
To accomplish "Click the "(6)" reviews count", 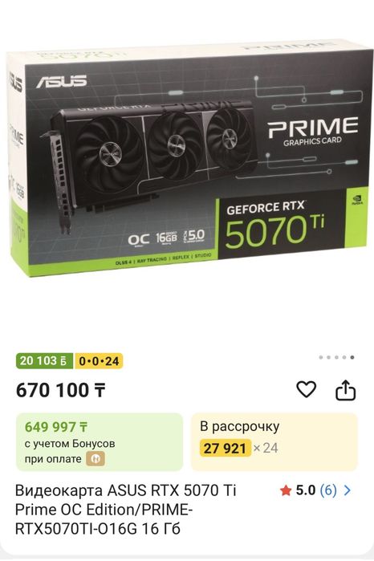I will 328,490.
